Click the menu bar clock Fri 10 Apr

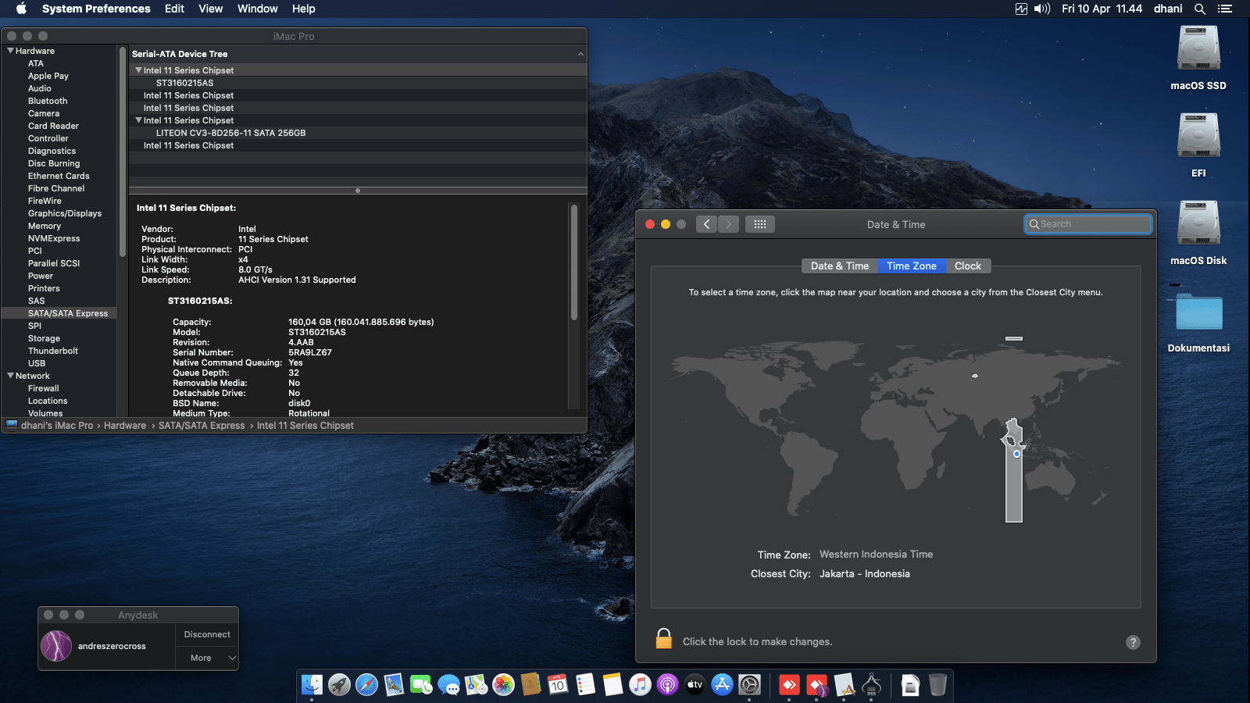tap(1102, 9)
